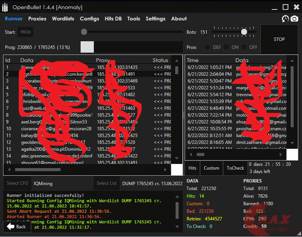Open the Settings tab
Screen dimensions: 302x237
(x=155, y=19)
